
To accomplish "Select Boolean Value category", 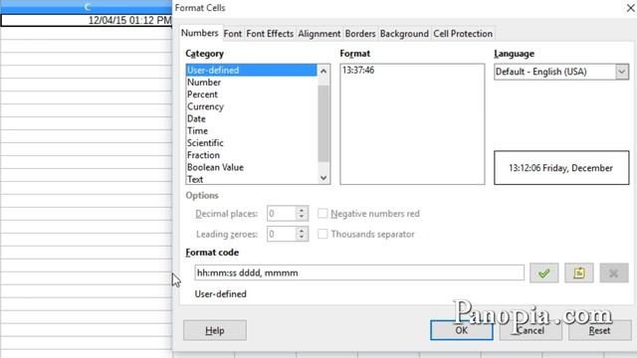I will [252, 168].
